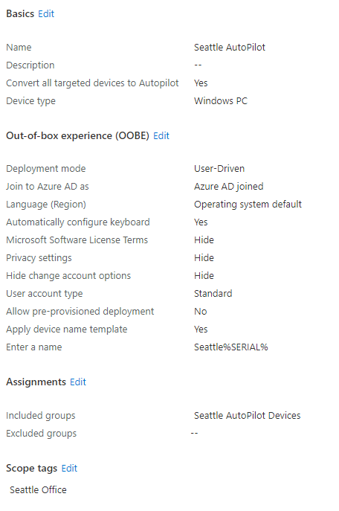Click Allow pre-provisioned deployment label
The height and width of the screenshot is (511, 339).
tap(80, 311)
